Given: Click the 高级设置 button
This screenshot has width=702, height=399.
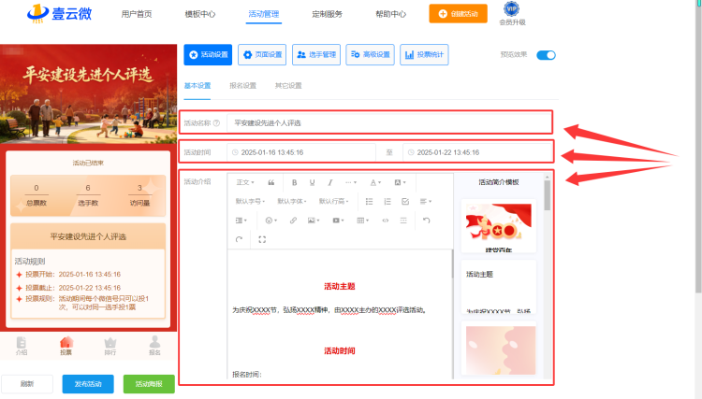Looking at the screenshot, I should tap(370, 54).
